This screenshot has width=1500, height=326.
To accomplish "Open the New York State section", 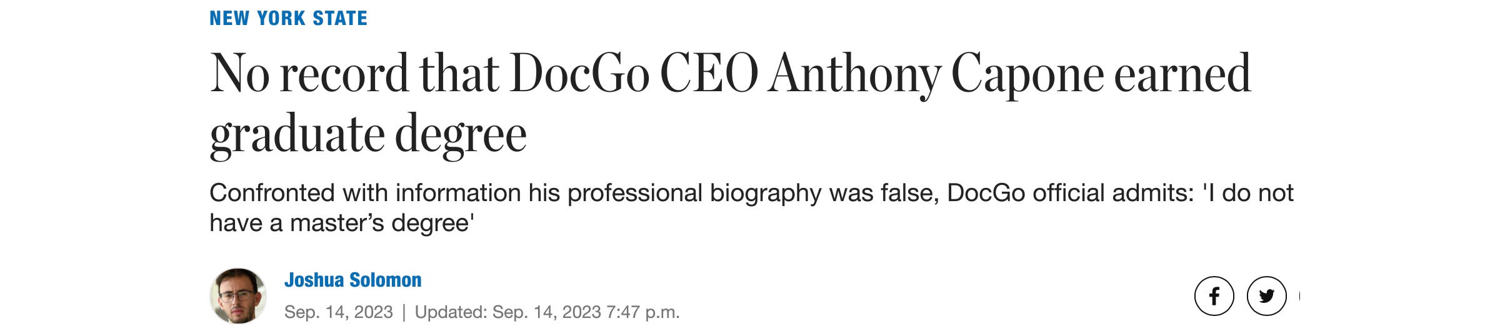I will pos(288,18).
